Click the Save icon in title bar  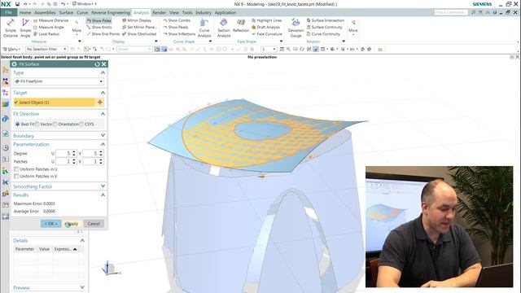tap(17, 4)
